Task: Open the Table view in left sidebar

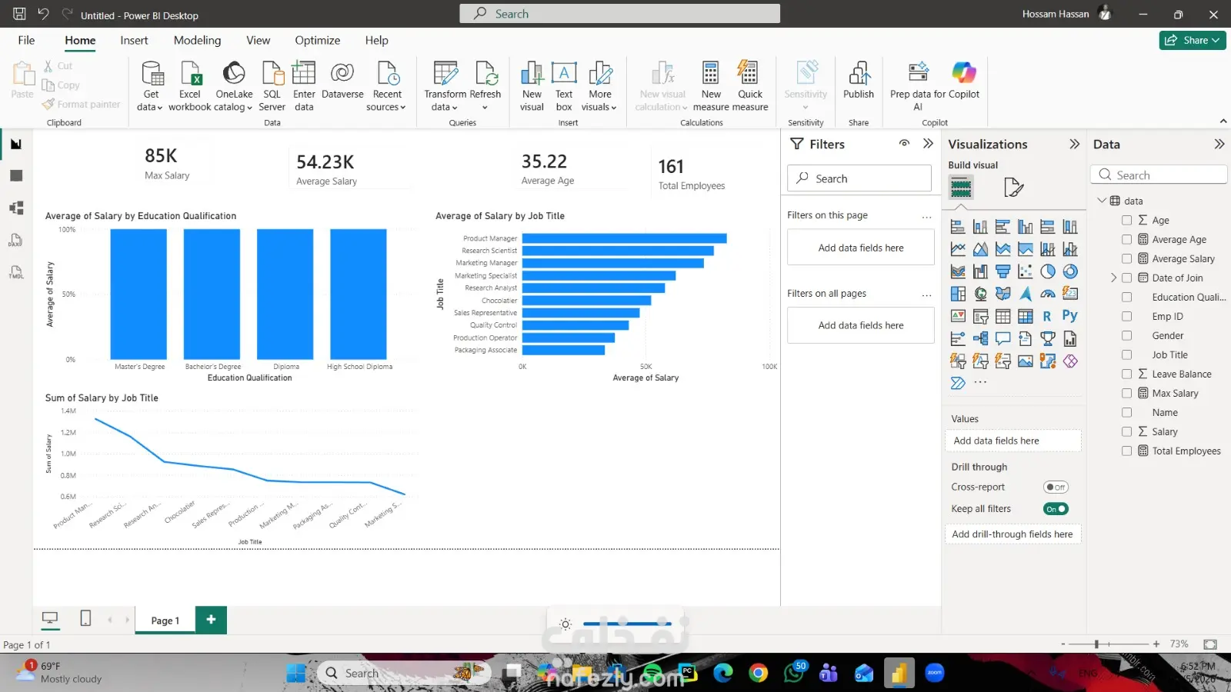Action: 16,175
